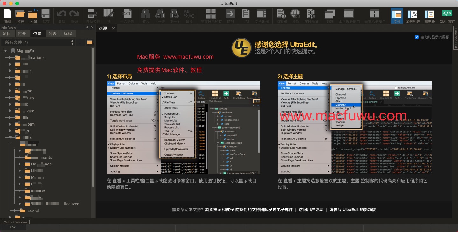Expand the folder ending in 'hared'
Image resolution: width=458 pixels, height=232 pixels.
pyautogui.click(x=15, y=210)
